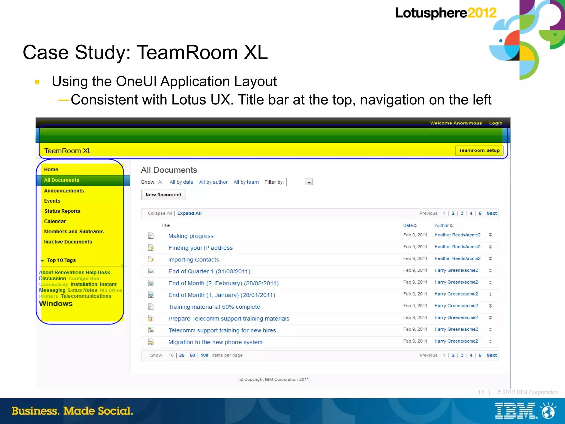Click the icon beside End of Quarter 1
The image size is (565, 424).
point(151,271)
